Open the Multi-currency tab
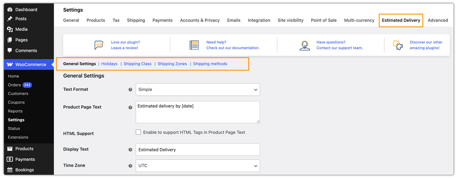The width and height of the screenshot is (458, 179). pyautogui.click(x=359, y=21)
